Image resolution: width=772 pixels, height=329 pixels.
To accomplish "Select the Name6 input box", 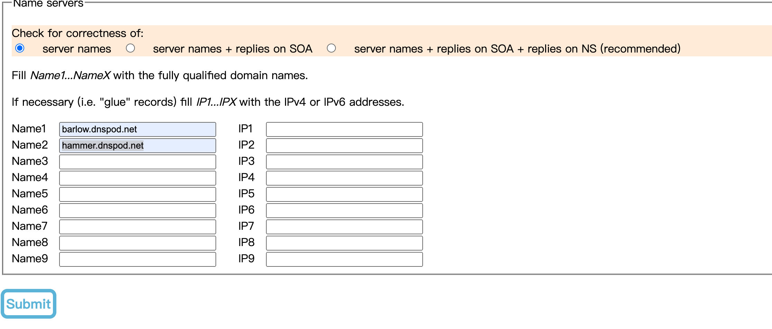I will point(137,210).
